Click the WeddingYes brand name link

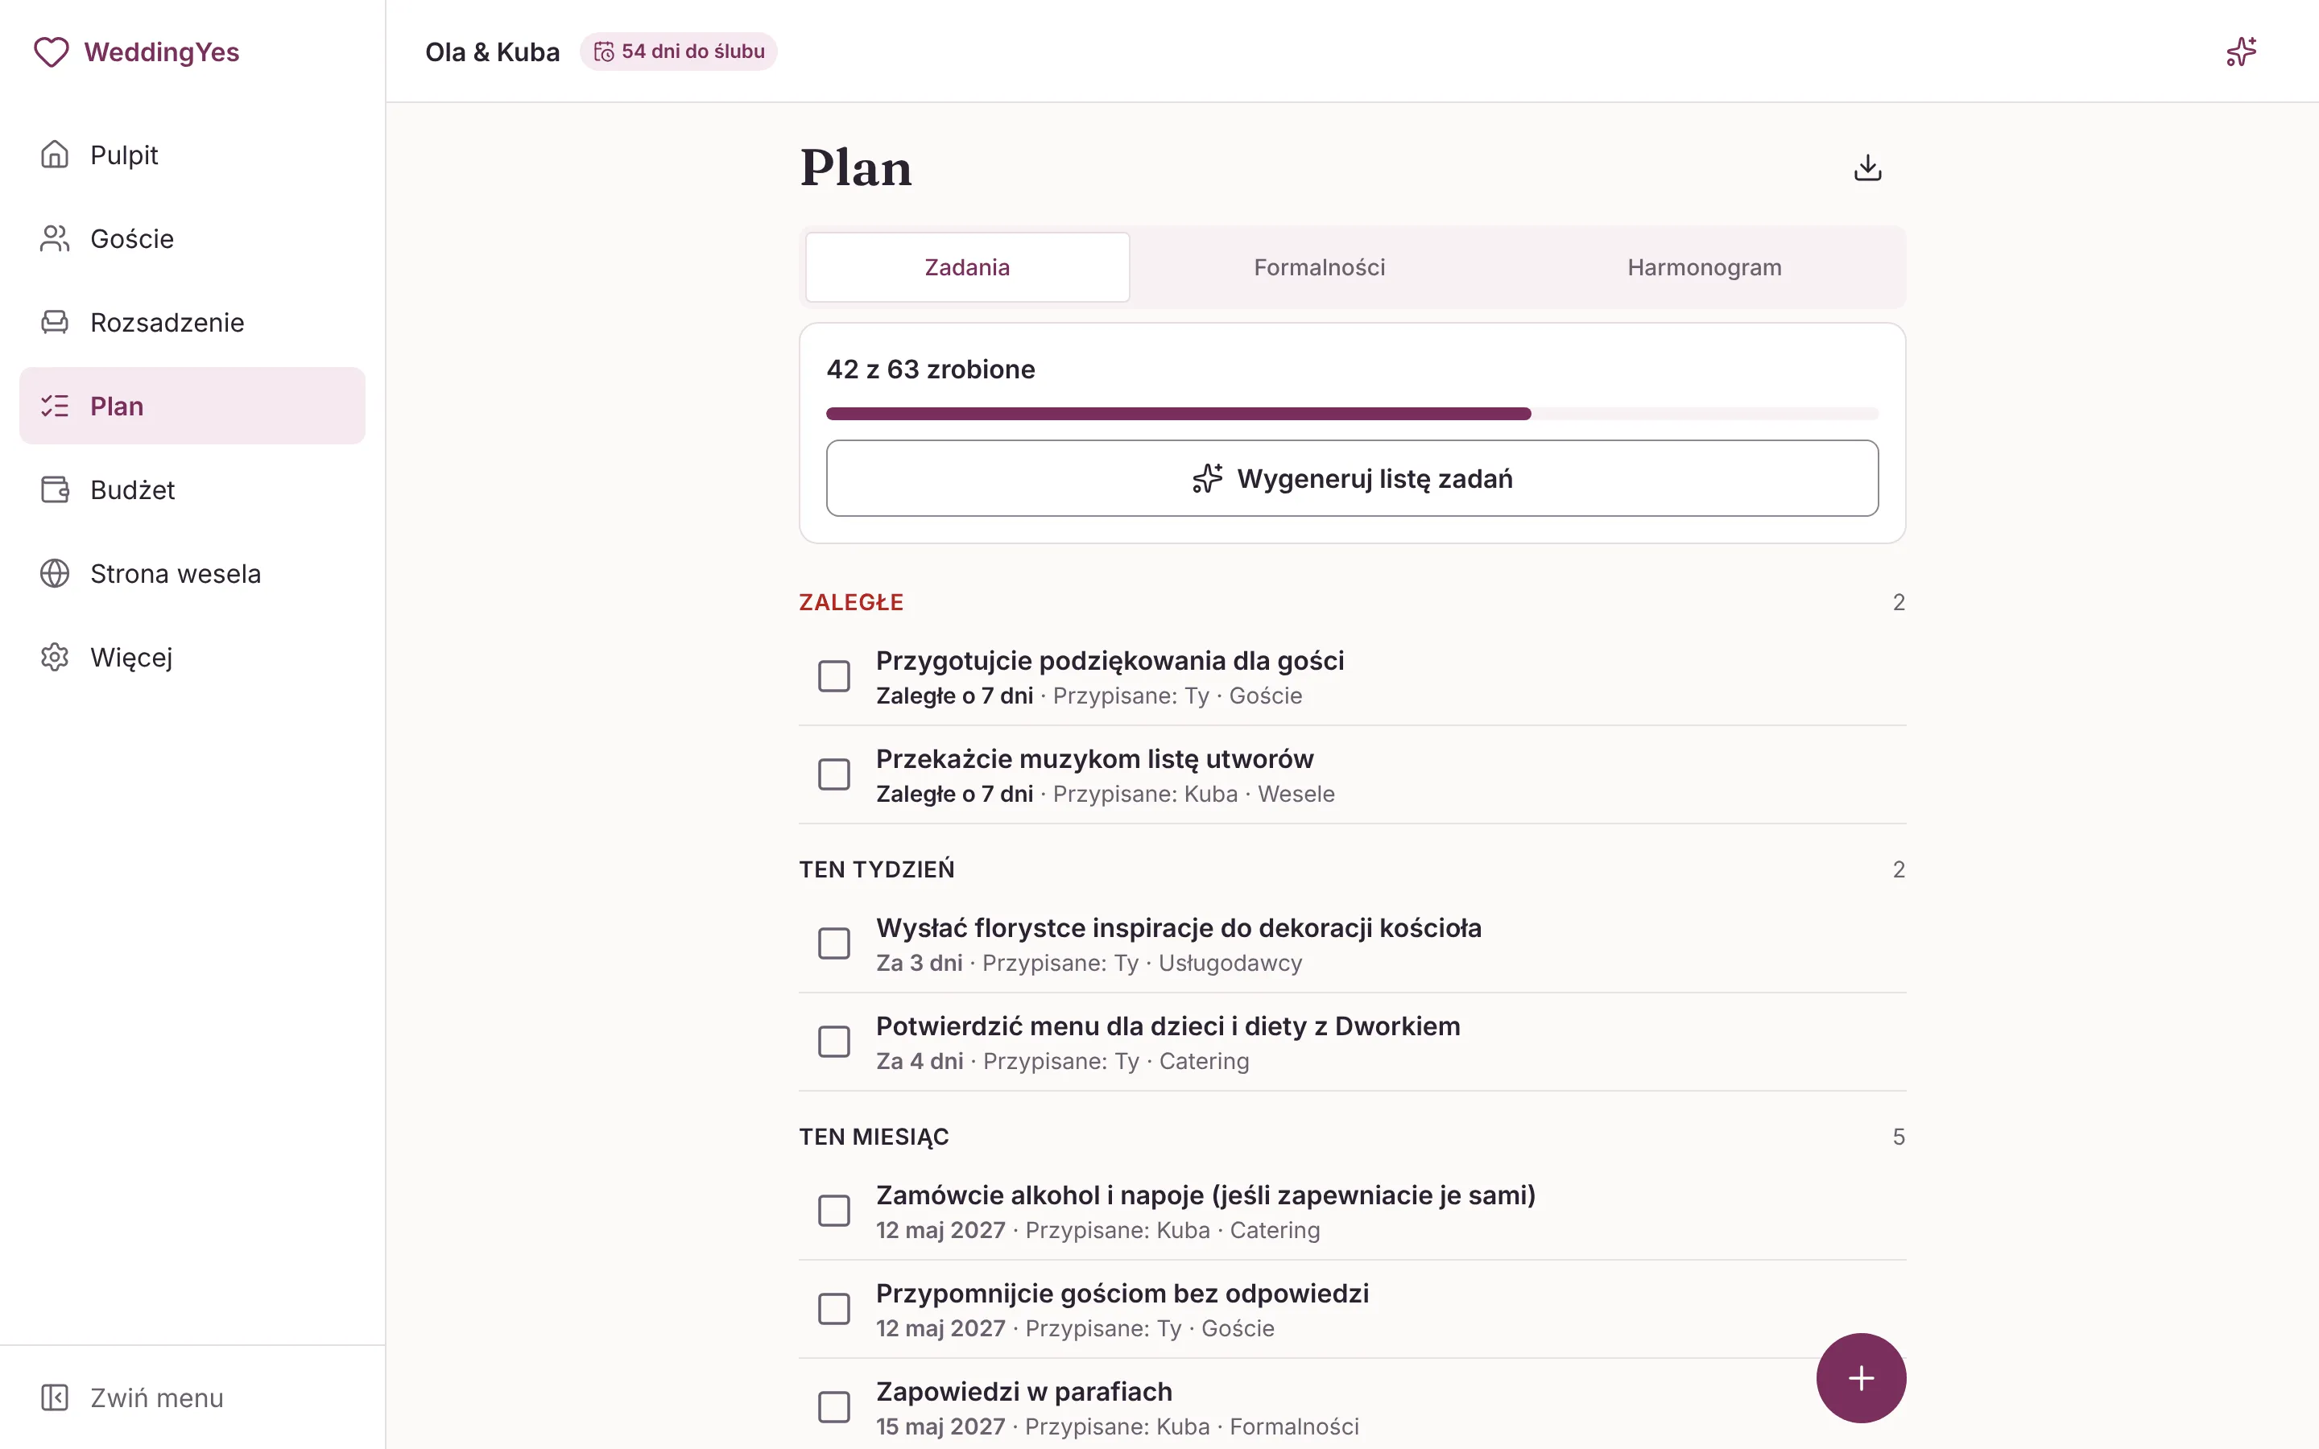162,52
